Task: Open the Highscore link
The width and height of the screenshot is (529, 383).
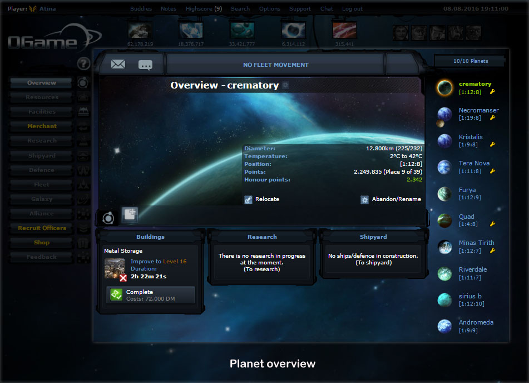Action: pyautogui.click(x=204, y=9)
